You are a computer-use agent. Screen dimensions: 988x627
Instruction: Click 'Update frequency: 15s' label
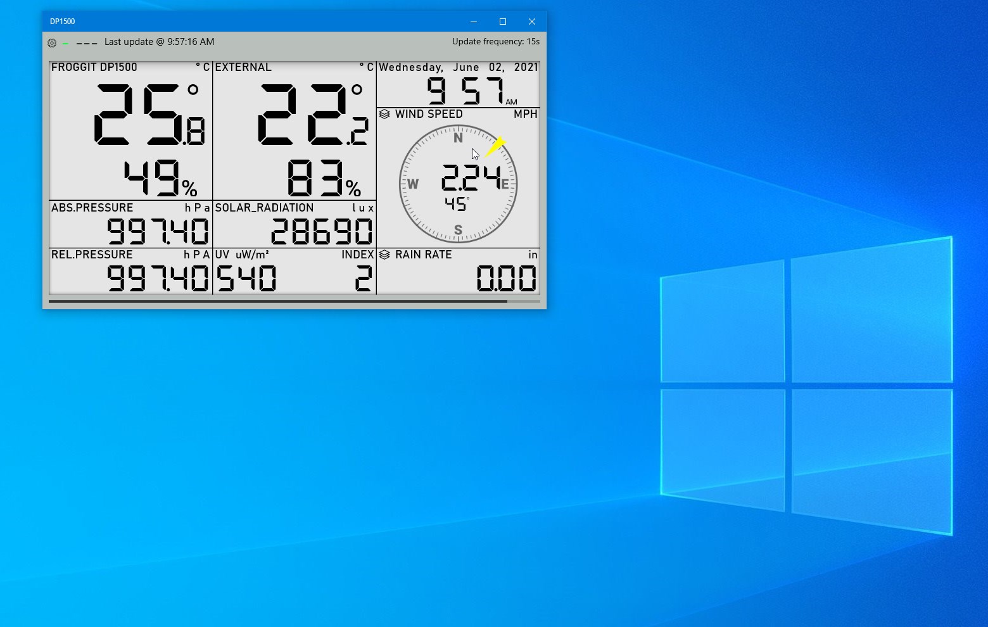click(x=496, y=42)
